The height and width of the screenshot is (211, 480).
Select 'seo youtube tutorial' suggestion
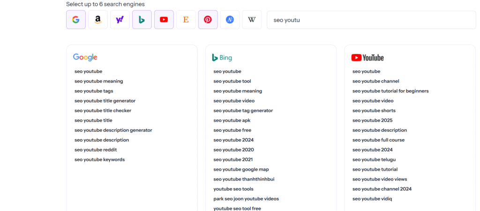click(x=375, y=169)
